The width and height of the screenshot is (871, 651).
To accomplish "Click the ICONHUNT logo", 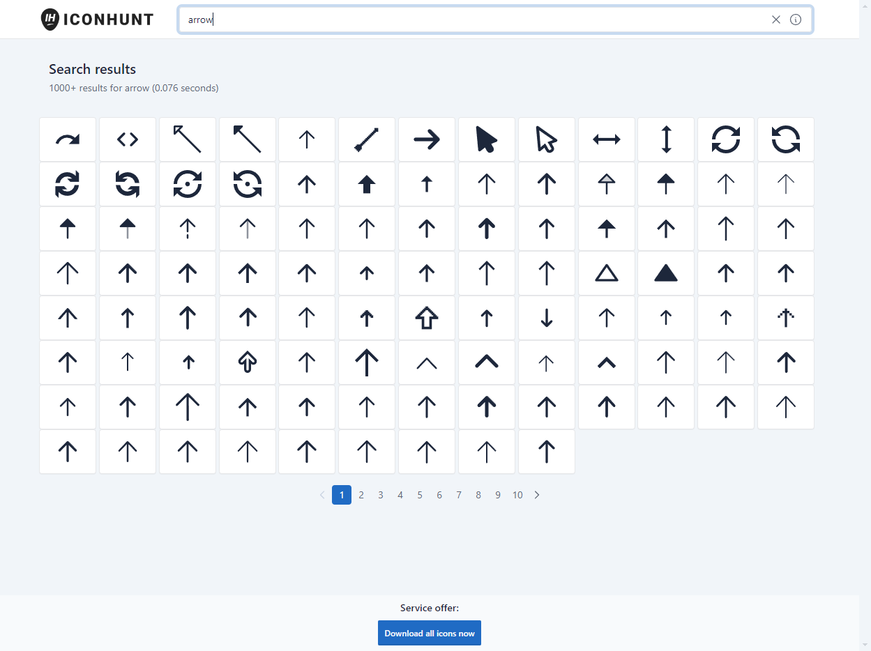I will click(97, 20).
